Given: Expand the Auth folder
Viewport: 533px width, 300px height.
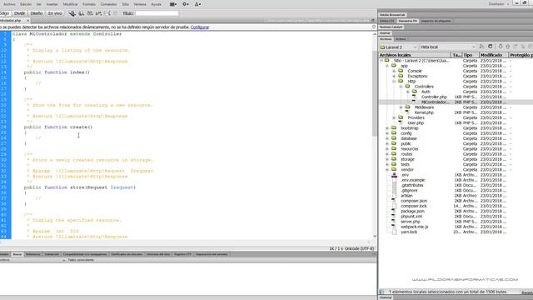Looking at the screenshot, I should click(408, 92).
